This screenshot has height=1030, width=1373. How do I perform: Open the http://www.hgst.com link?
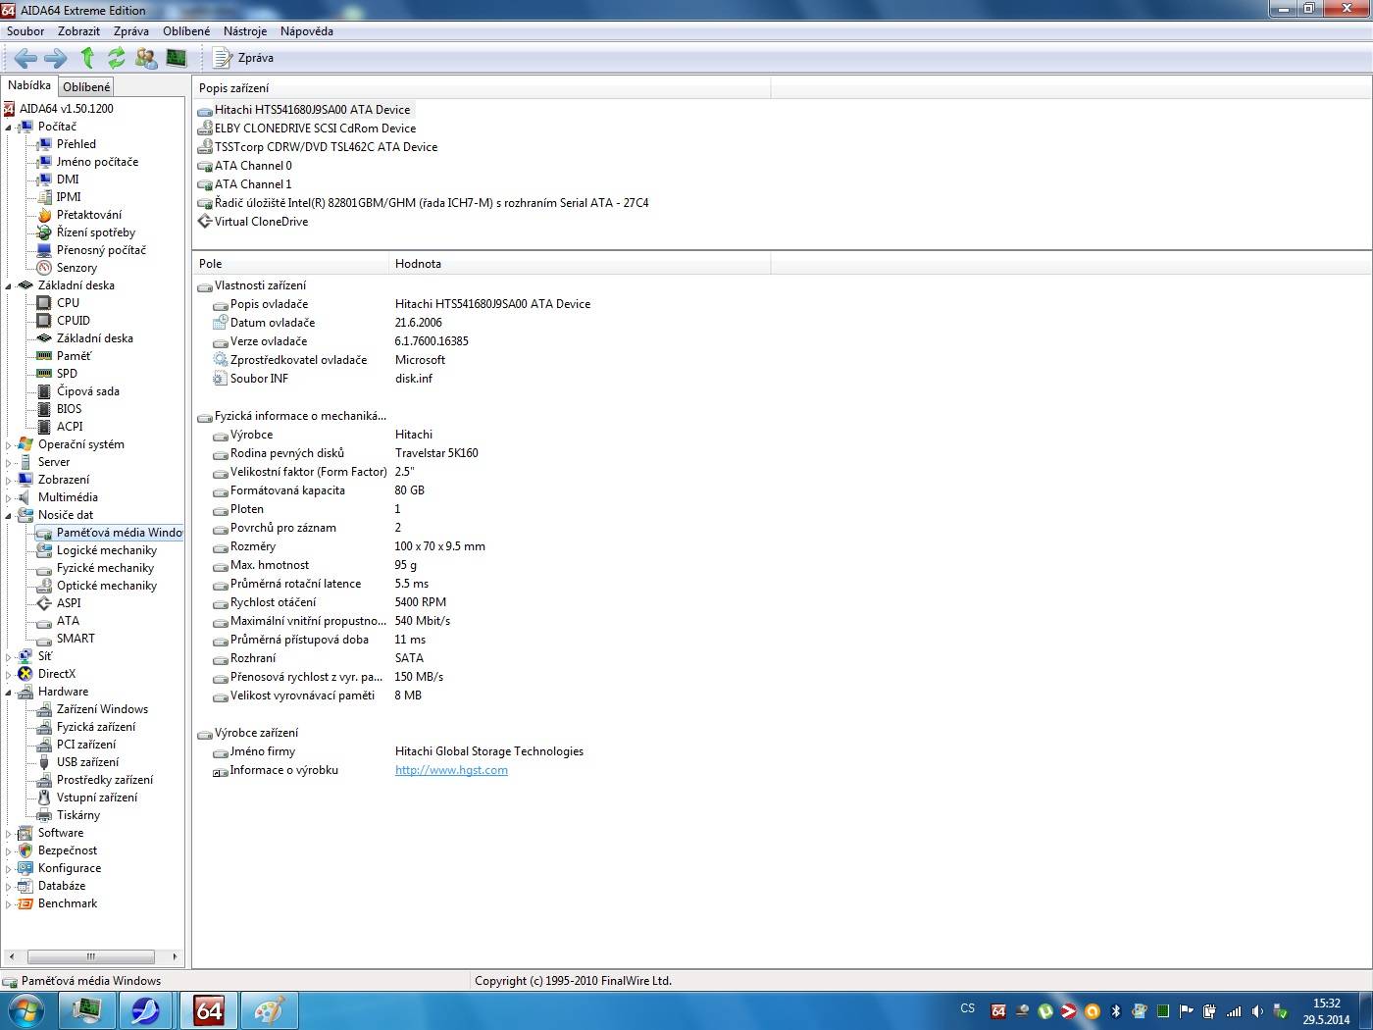[x=451, y=770]
